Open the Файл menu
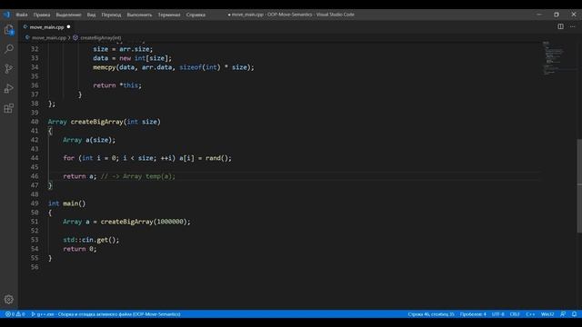The image size is (582, 327). [22, 15]
